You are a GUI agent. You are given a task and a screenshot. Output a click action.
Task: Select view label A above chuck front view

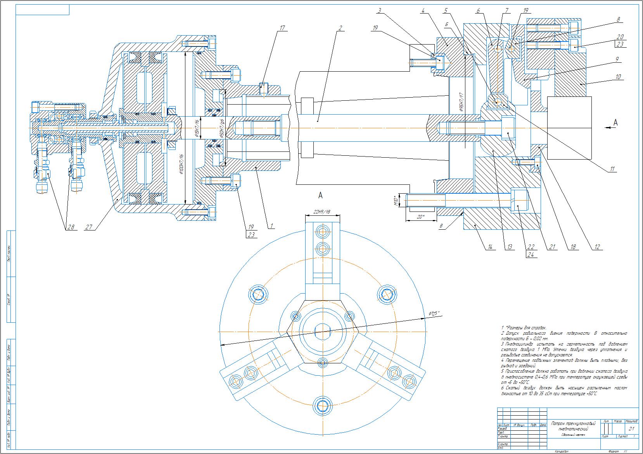pyautogui.click(x=320, y=195)
